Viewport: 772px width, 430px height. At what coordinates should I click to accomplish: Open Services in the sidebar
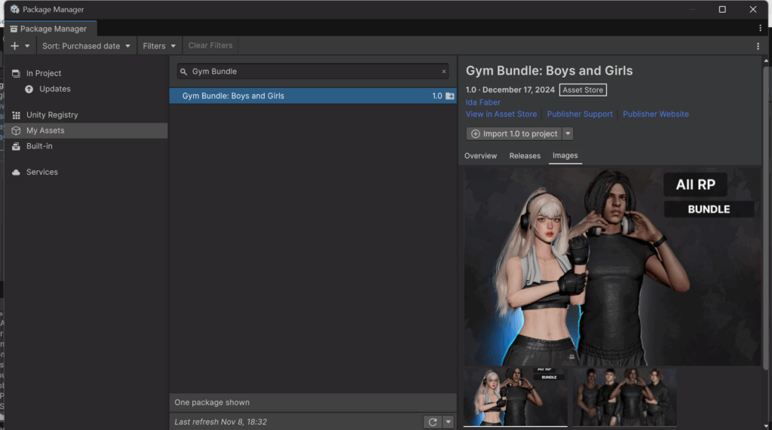(42, 172)
